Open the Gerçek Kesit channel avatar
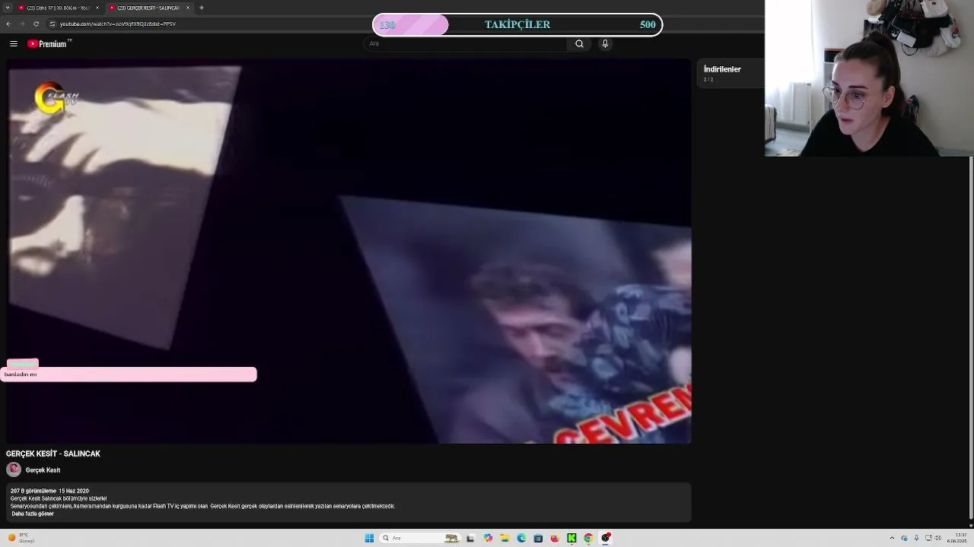The image size is (974, 547). coord(14,470)
